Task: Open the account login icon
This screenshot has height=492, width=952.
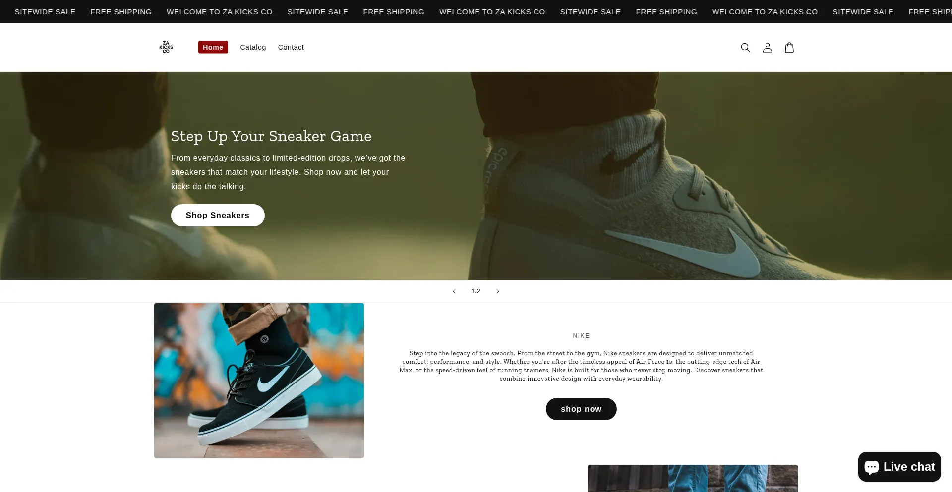Action: 767,48
